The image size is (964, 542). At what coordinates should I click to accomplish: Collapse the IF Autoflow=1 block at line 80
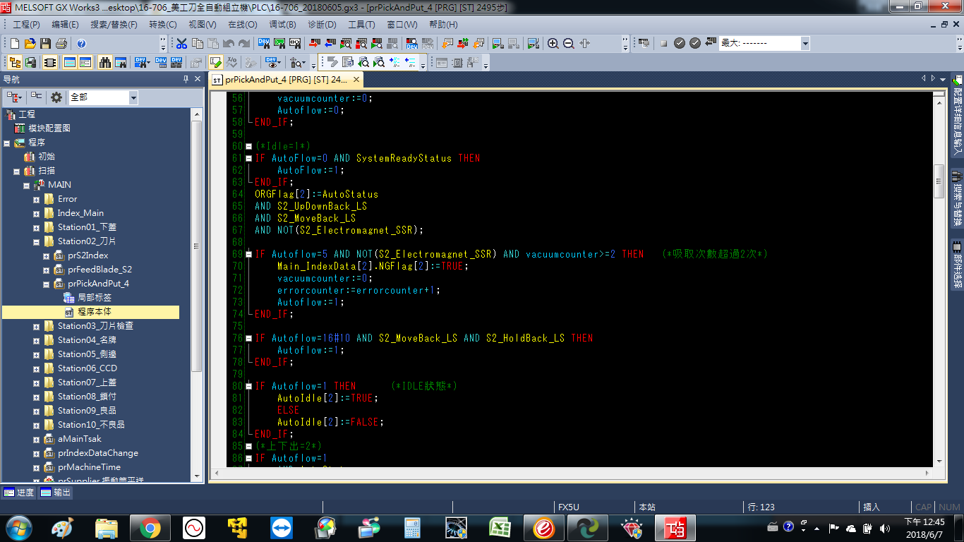coord(248,386)
